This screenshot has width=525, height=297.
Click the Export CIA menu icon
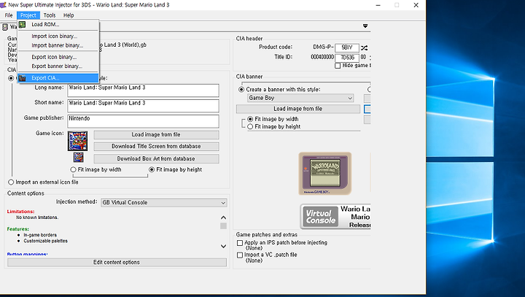[22, 78]
